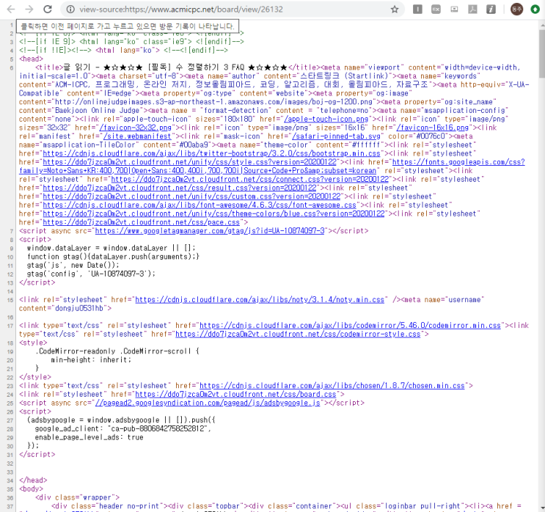Click '<div class="wrapper">' line

(77, 497)
